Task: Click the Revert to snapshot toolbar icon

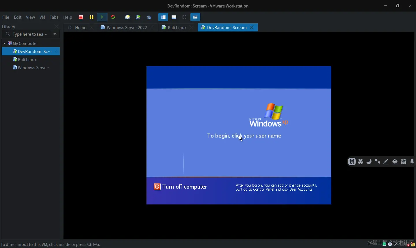Action: click(x=138, y=17)
